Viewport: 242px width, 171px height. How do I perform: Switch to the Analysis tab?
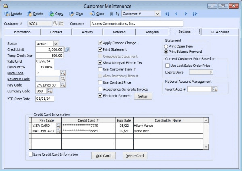[x=152, y=32]
